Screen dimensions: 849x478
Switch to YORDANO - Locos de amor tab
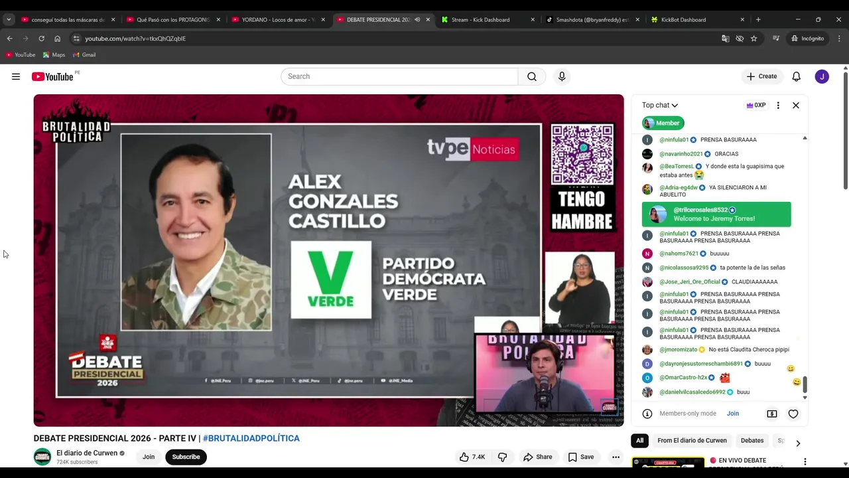click(279, 20)
